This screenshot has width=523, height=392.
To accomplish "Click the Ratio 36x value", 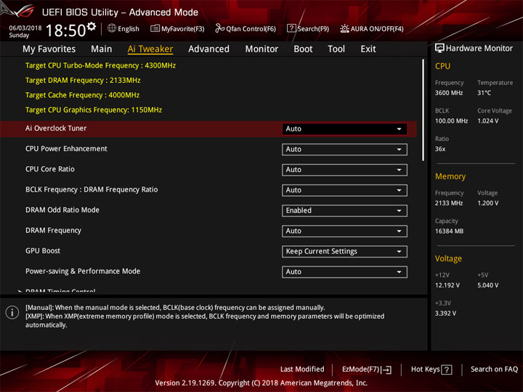I will click(440, 149).
